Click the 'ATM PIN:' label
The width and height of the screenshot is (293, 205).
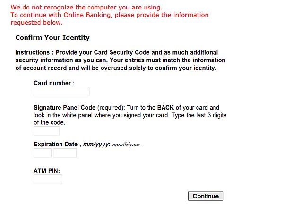tap(47, 171)
